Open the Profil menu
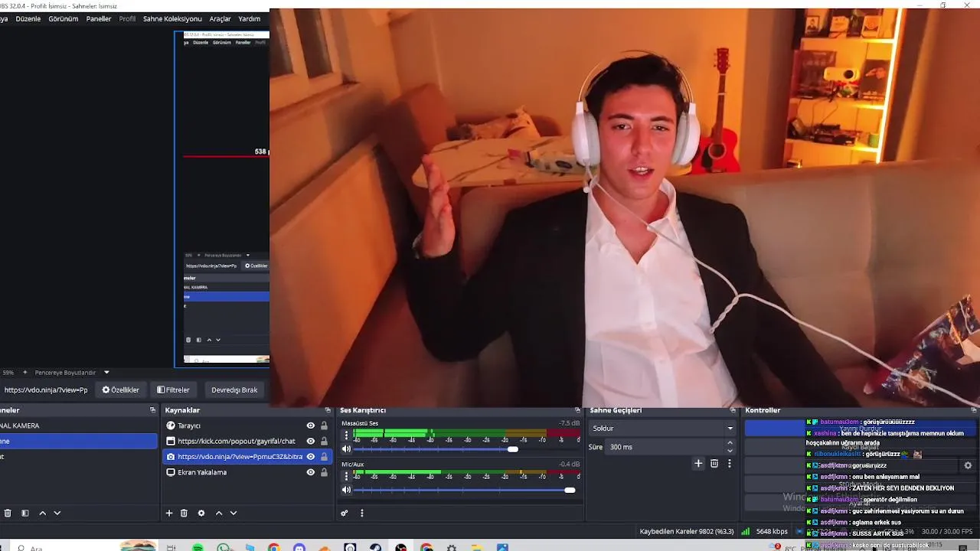 [x=127, y=18]
